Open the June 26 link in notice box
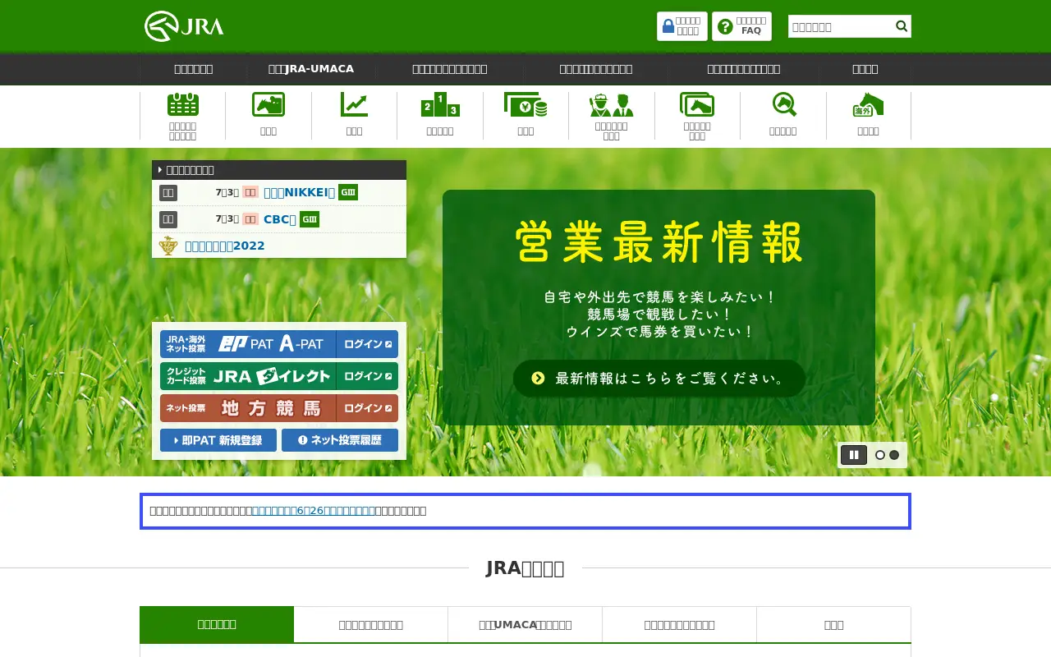 [314, 511]
